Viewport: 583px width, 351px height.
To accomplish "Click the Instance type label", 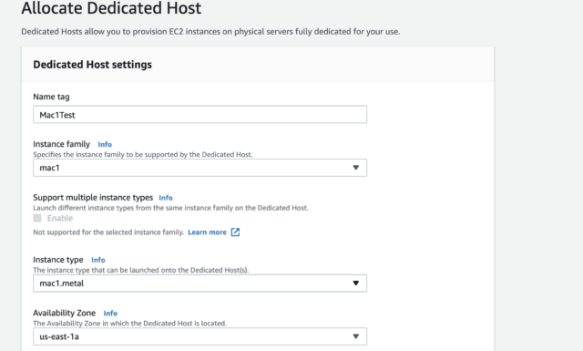I will point(58,260).
